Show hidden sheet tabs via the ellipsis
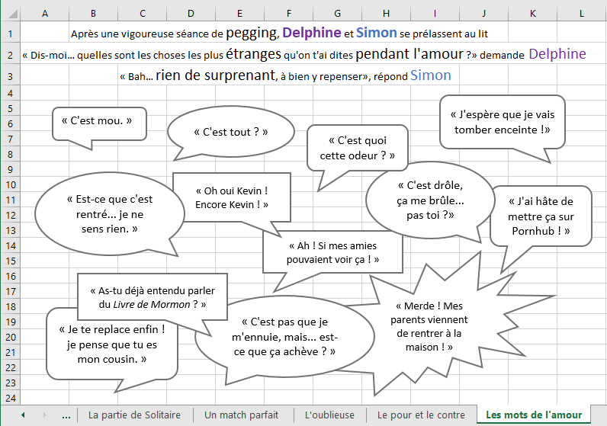The width and height of the screenshot is (607, 426). pos(66,415)
